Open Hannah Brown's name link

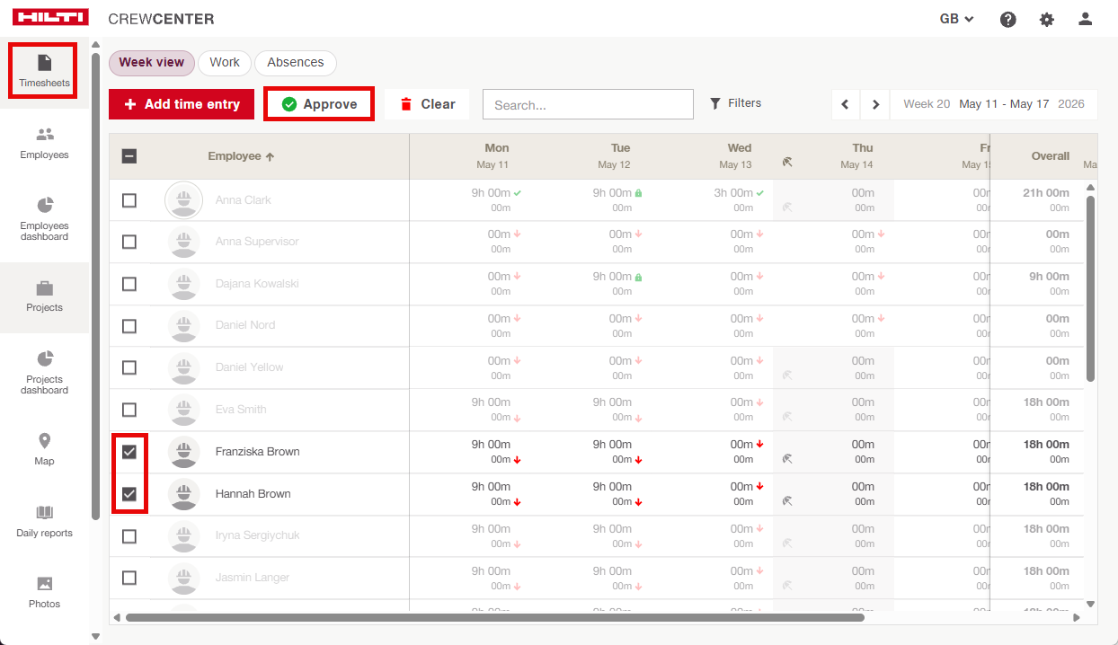point(253,494)
